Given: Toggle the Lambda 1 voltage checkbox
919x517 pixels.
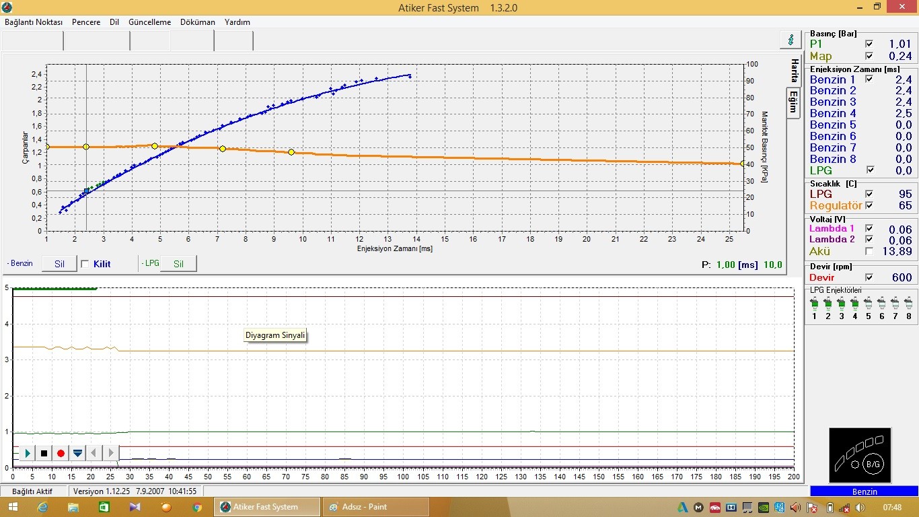Looking at the screenshot, I should (x=869, y=228).
